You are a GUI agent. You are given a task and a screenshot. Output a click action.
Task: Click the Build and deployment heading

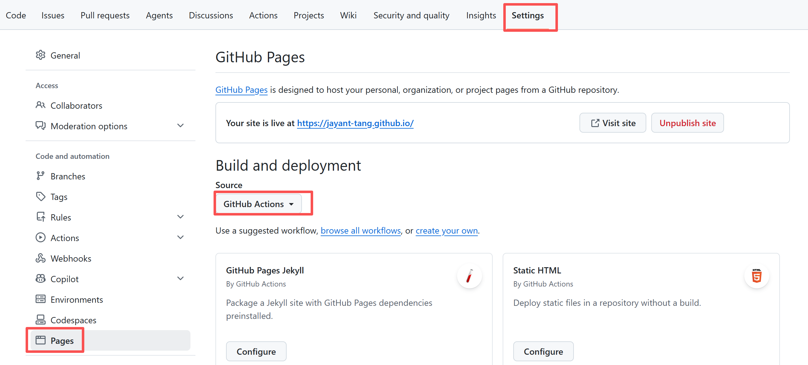coord(288,165)
